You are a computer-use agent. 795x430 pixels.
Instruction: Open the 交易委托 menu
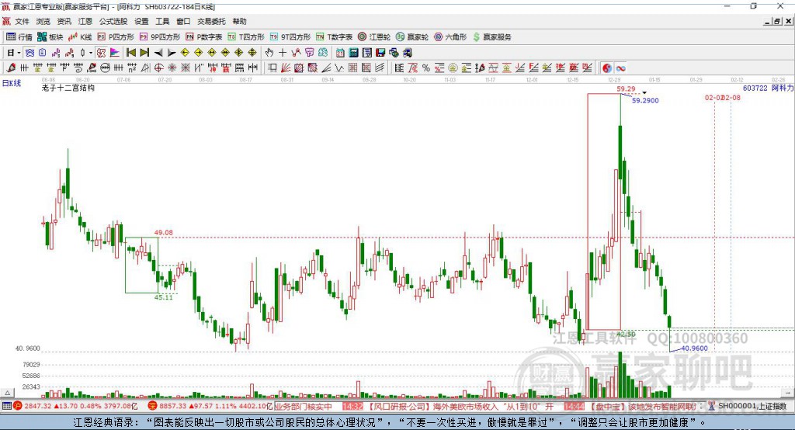click(x=211, y=21)
